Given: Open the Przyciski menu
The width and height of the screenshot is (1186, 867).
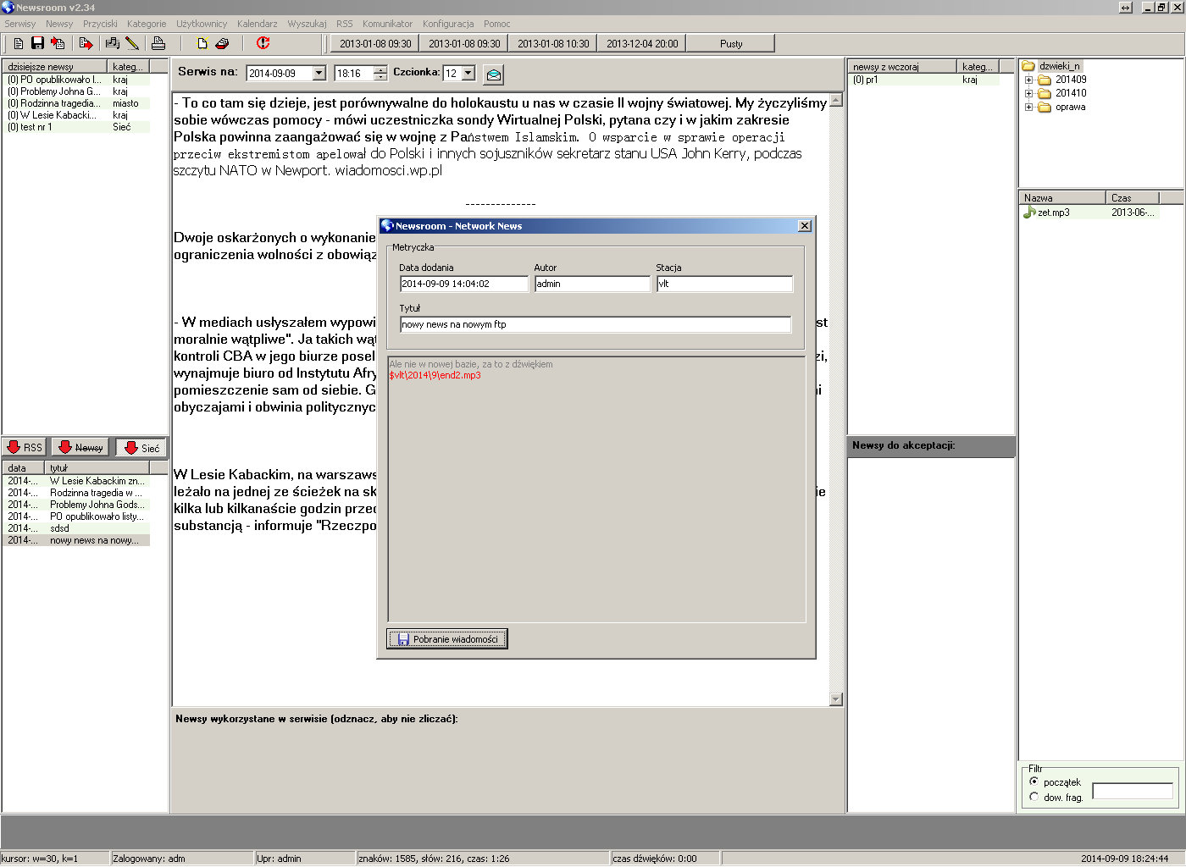Looking at the screenshot, I should pyautogui.click(x=100, y=24).
